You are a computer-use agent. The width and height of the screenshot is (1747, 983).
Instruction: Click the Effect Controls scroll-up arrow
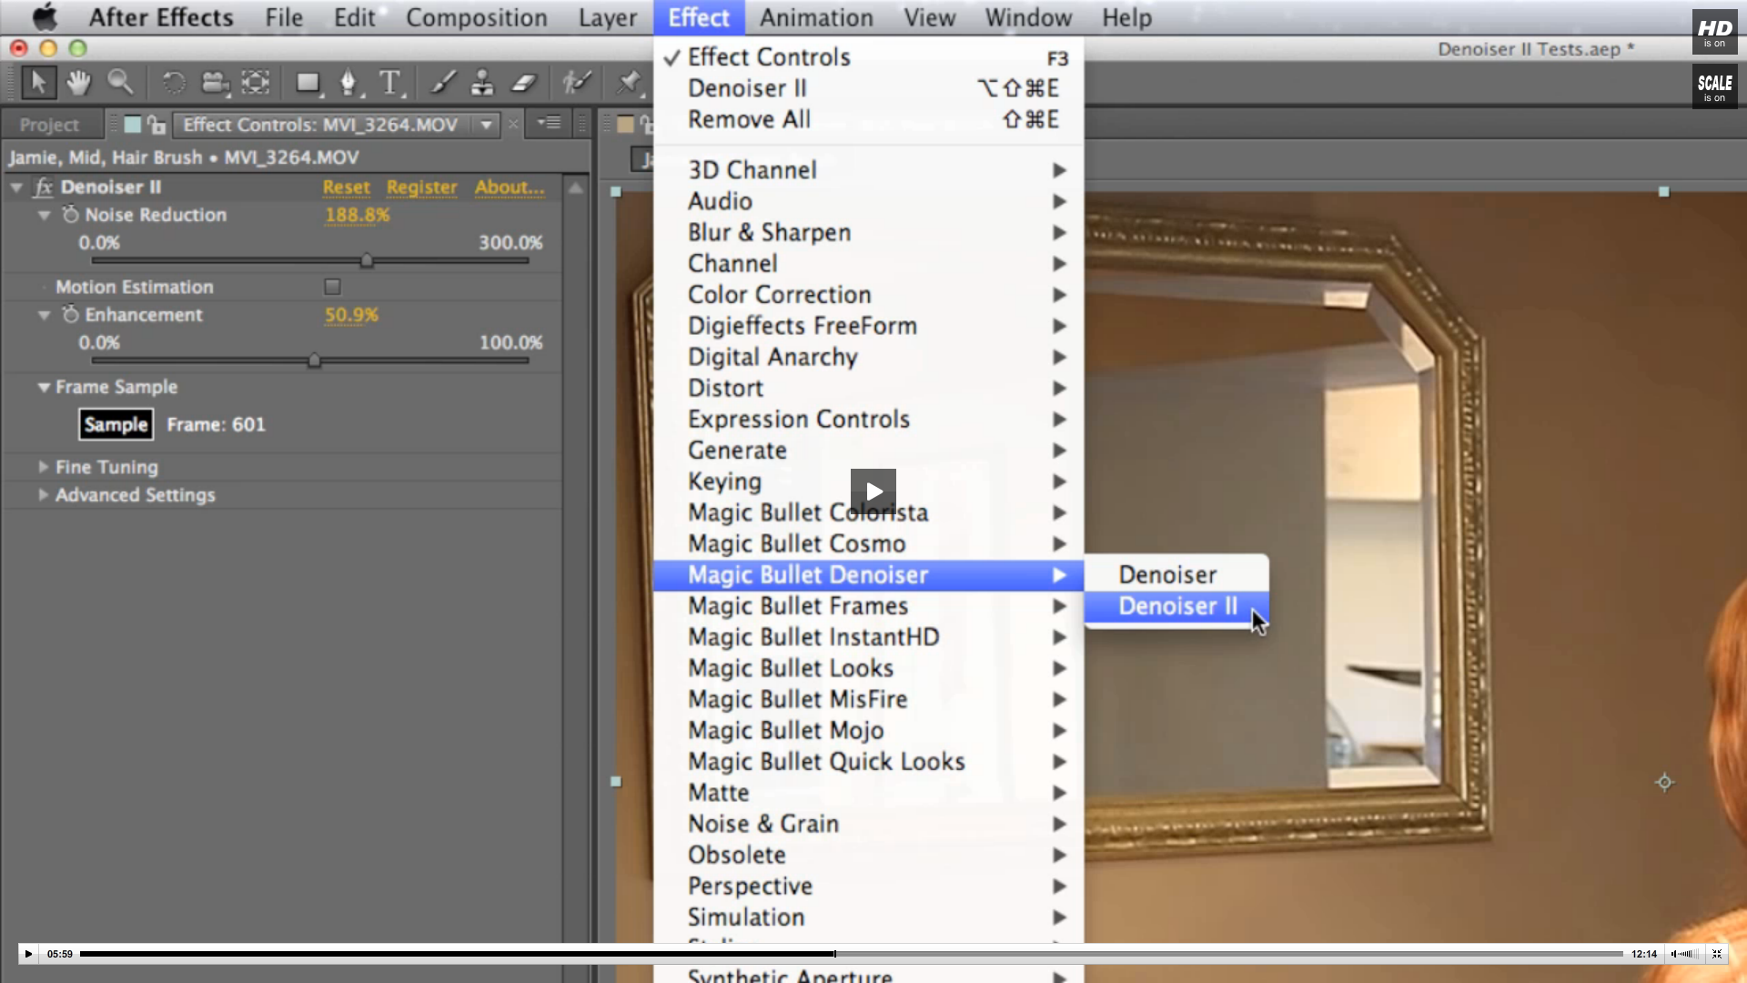576,188
